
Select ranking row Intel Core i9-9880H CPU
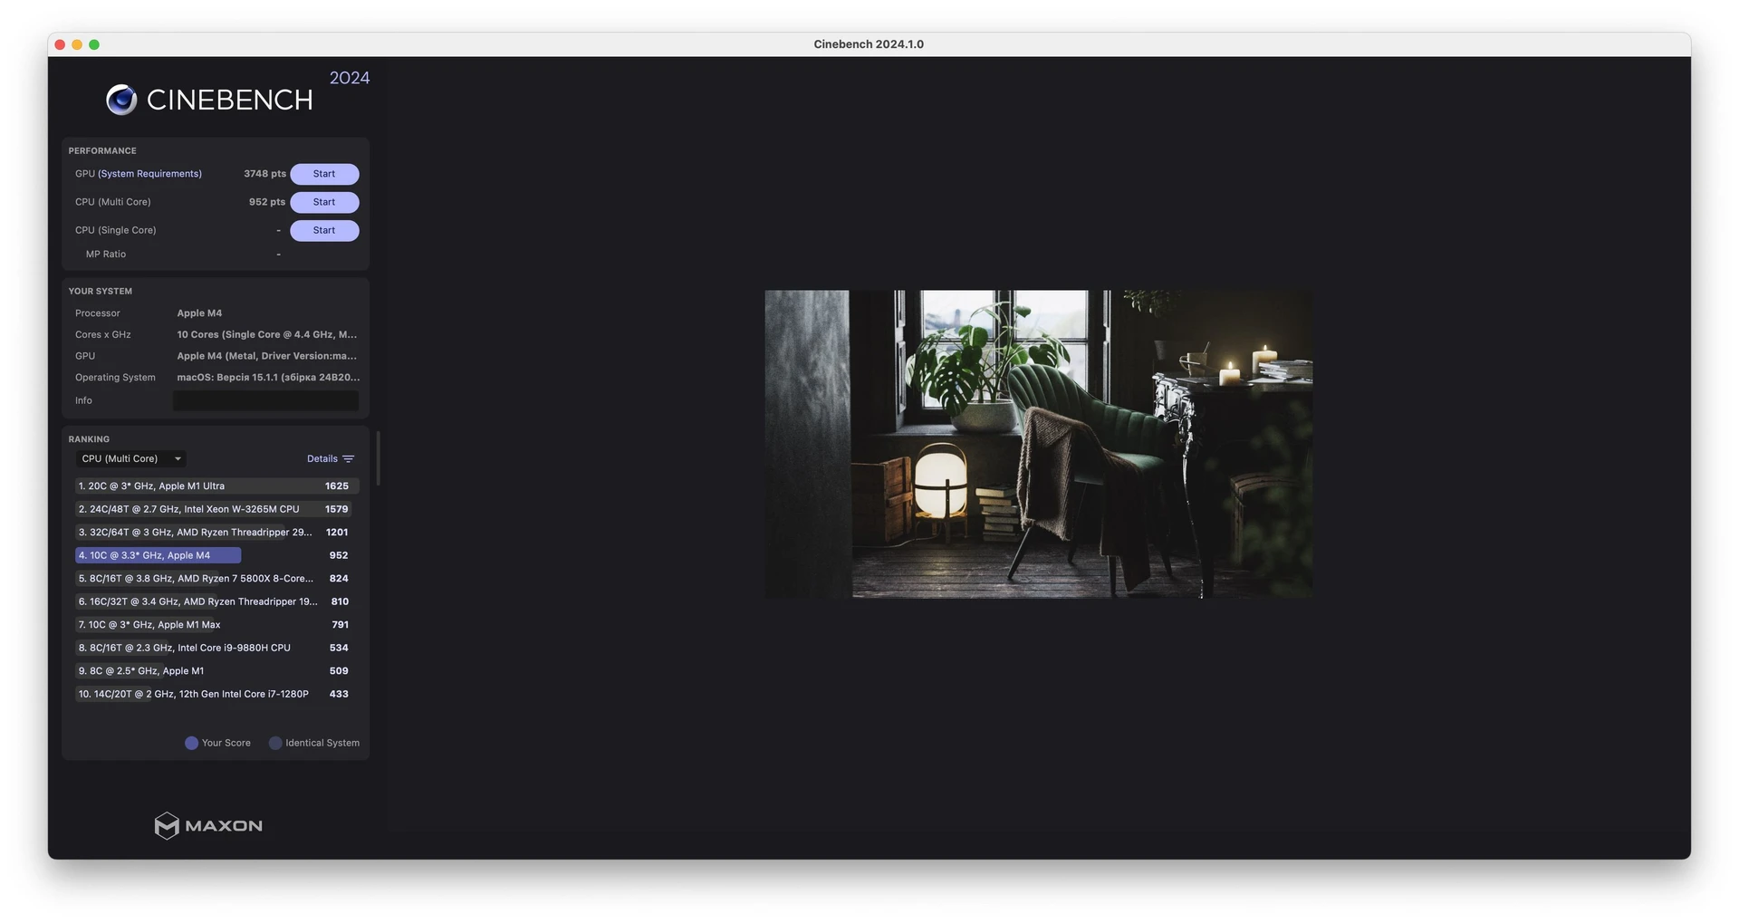point(216,648)
